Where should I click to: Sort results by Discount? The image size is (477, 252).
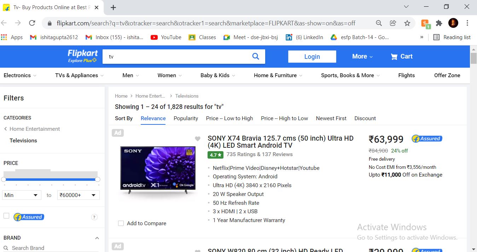pos(365,118)
